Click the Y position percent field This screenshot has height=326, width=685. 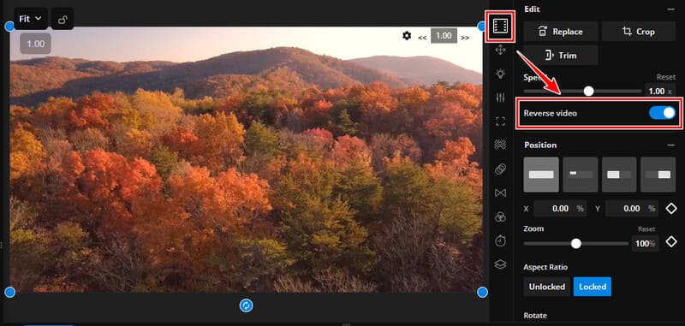pyautogui.click(x=632, y=209)
